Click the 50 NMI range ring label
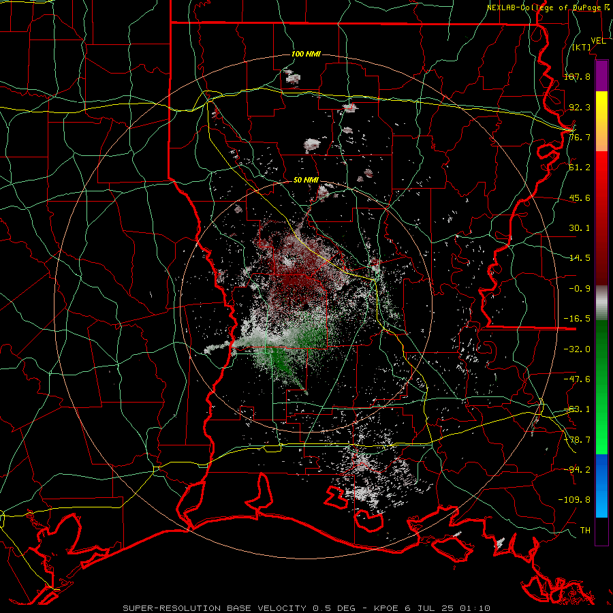 [306, 180]
